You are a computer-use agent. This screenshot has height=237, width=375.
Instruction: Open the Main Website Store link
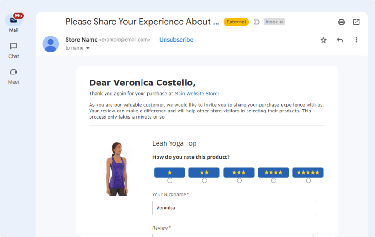(196, 93)
